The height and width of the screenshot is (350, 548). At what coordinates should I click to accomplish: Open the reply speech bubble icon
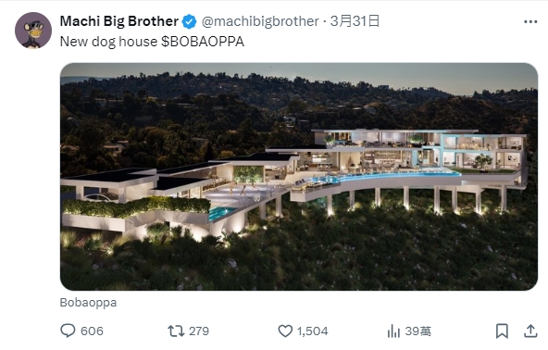click(x=68, y=331)
